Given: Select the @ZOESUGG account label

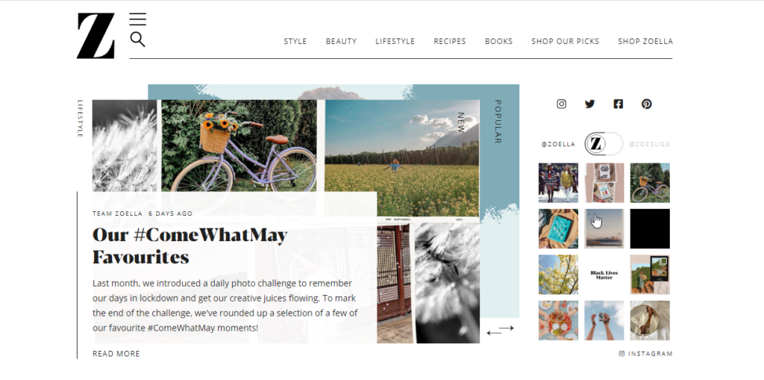Looking at the screenshot, I should [650, 144].
